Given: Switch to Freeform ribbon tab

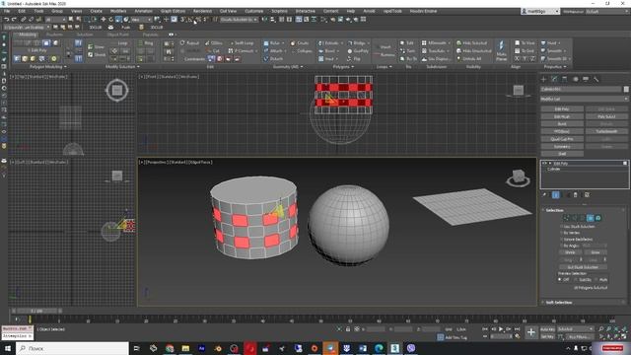Looking at the screenshot, I should coord(54,35).
